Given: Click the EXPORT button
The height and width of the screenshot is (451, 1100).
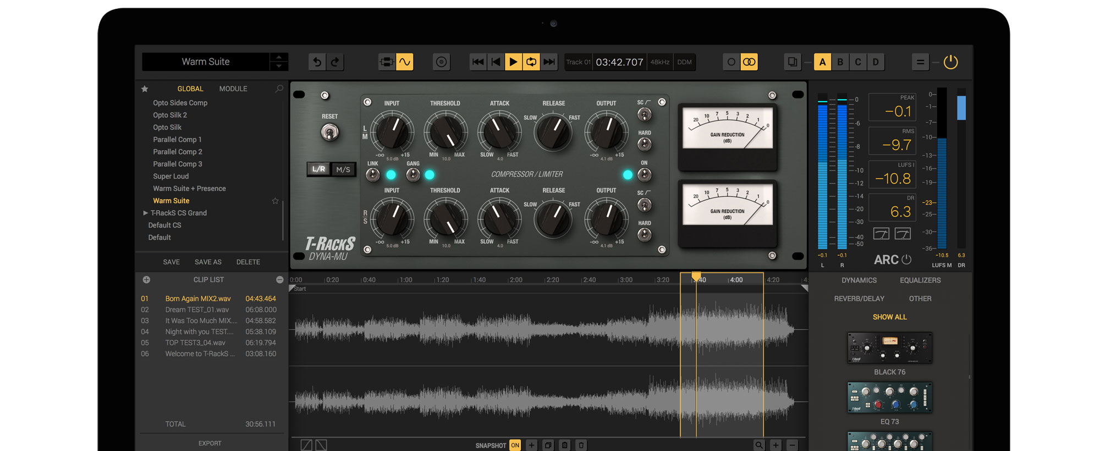Looking at the screenshot, I should point(210,443).
